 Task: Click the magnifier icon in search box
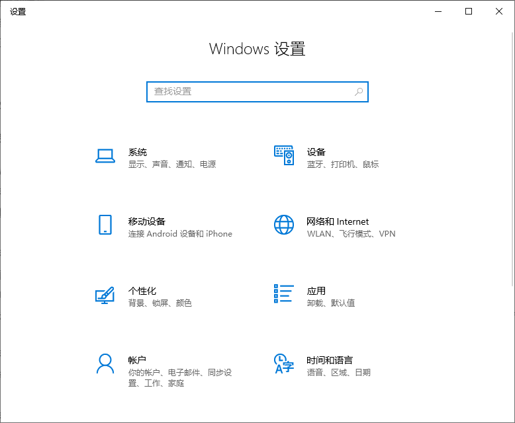pos(359,92)
